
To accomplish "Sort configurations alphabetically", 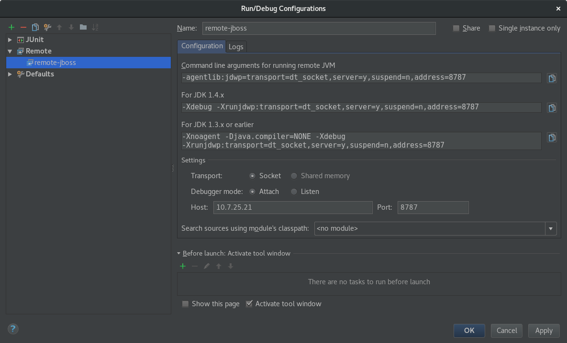I will pyautogui.click(x=94, y=27).
